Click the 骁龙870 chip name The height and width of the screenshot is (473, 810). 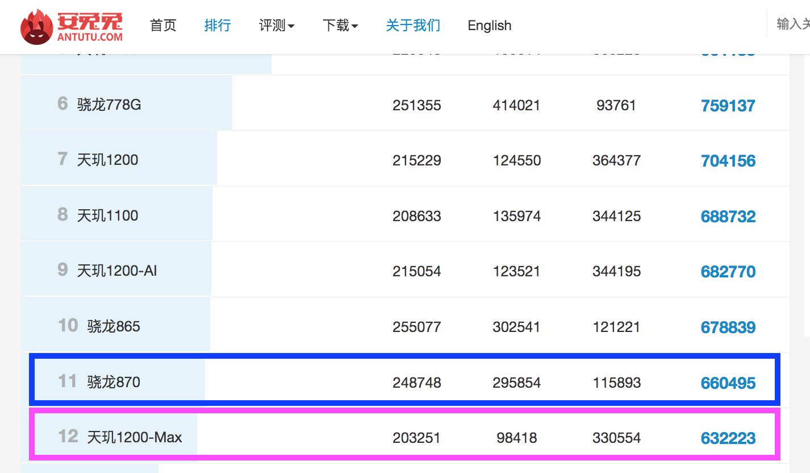tap(114, 382)
